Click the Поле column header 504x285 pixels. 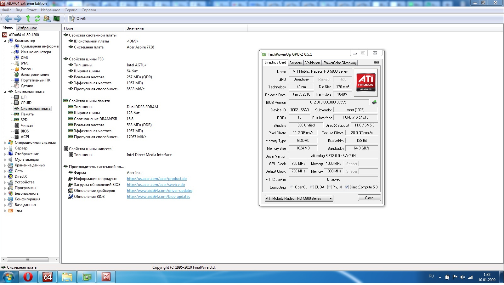(93, 28)
